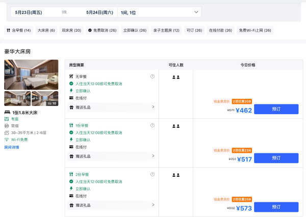This screenshot has height=217, width=306.
Task: Expand the 1间, 1位 guests dropdown
Action: pos(159,12)
